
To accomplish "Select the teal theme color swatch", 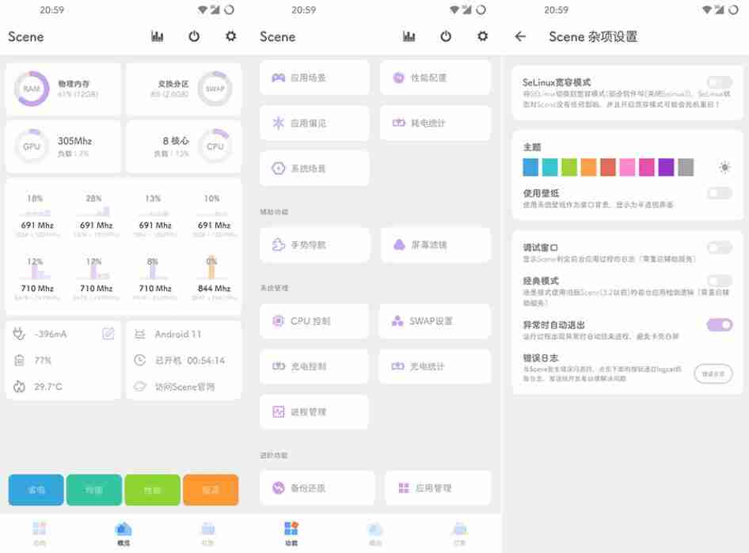I will click(x=549, y=168).
